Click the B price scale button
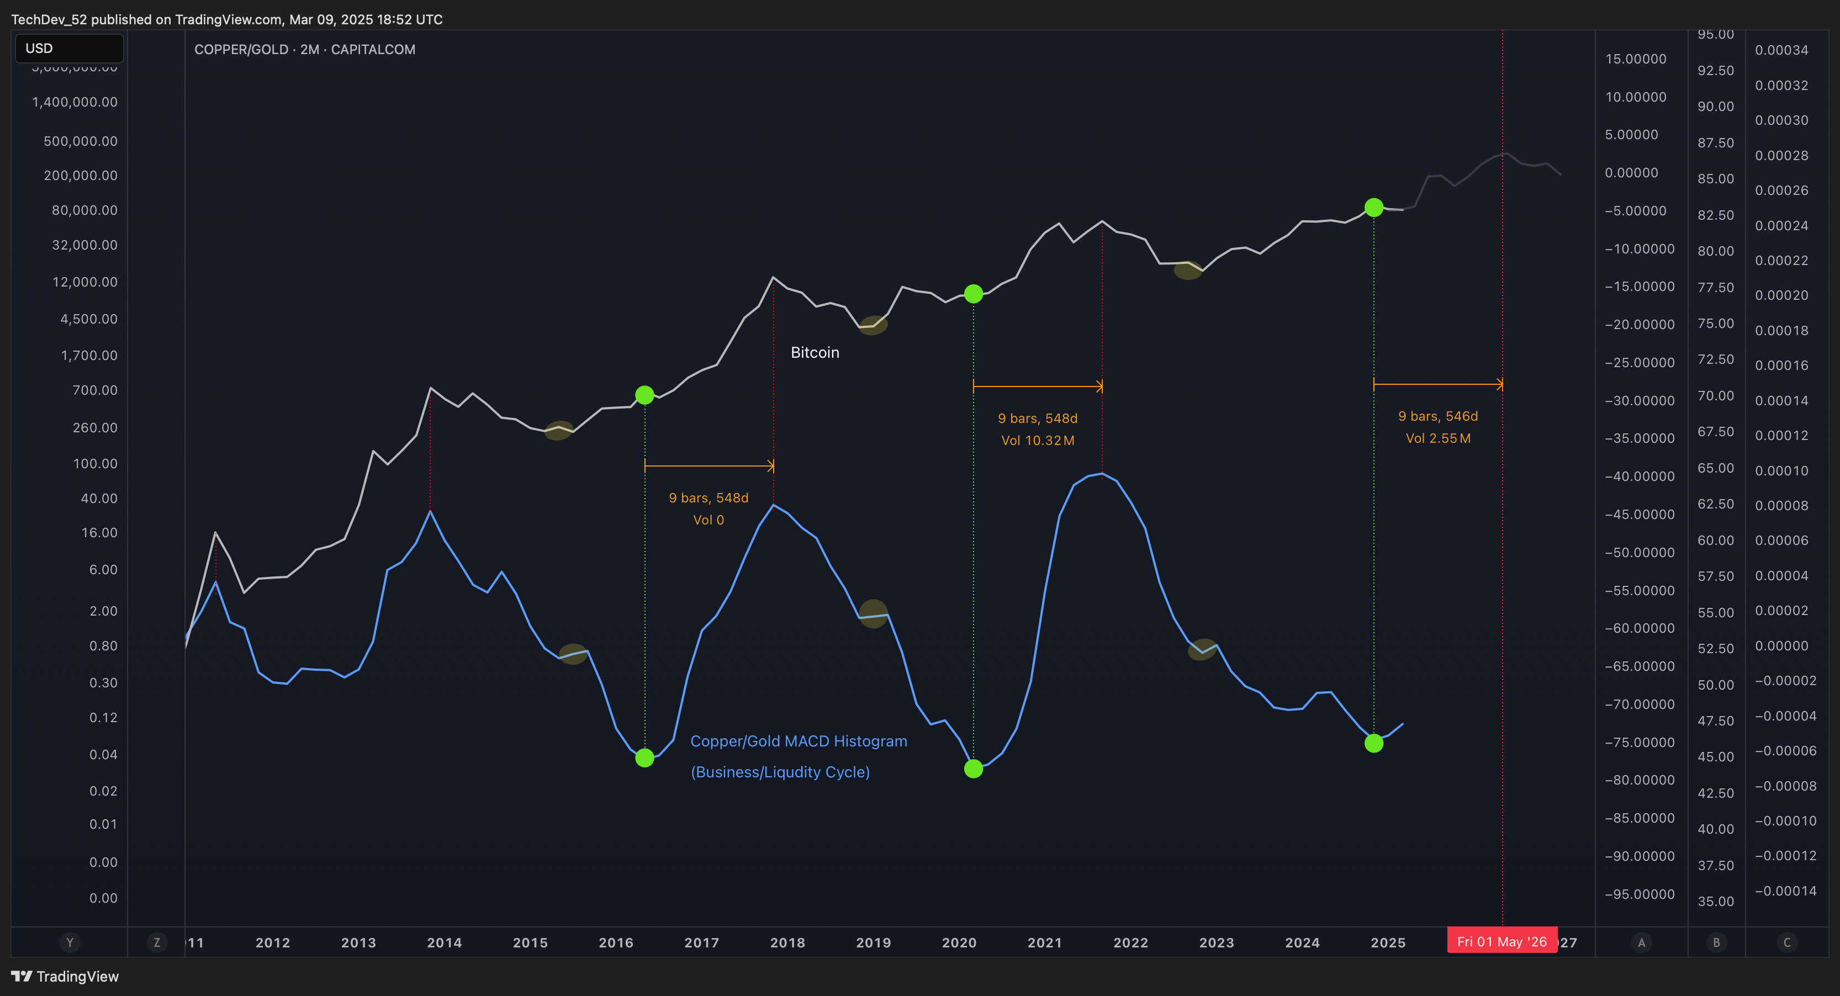This screenshot has width=1840, height=996. pyautogui.click(x=1717, y=942)
